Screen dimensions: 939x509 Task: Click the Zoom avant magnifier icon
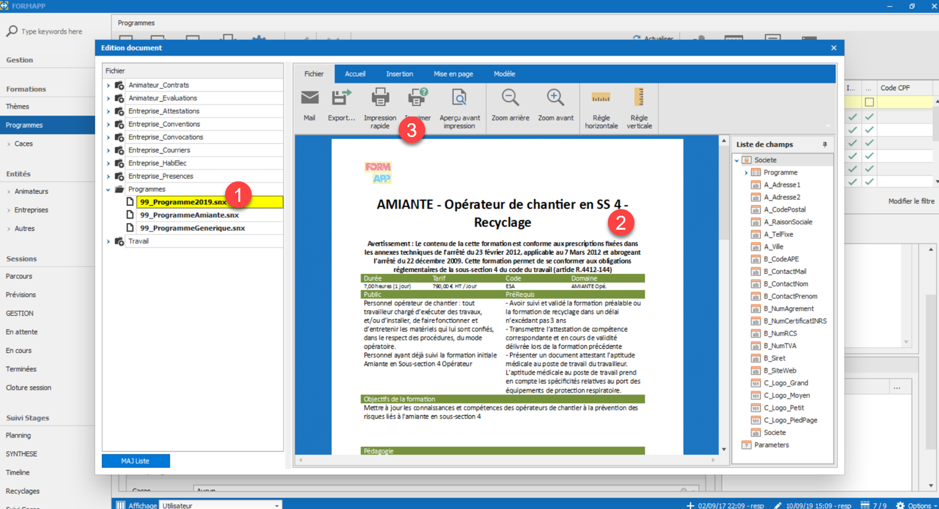556,97
